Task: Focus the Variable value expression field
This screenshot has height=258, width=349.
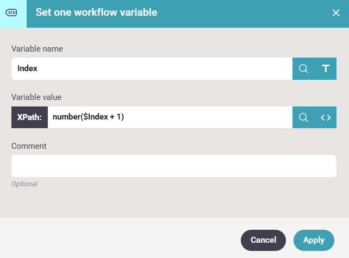Action: click(x=170, y=117)
